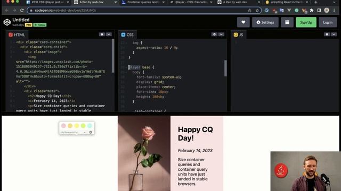Screen dimensions: 341x191
Task: Open the CSS editor settings gear
Action: point(214,34)
